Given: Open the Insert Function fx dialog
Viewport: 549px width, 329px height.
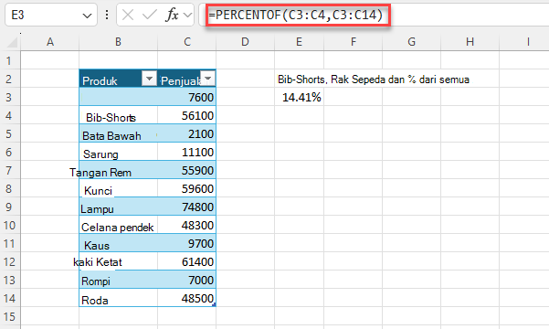Looking at the screenshot, I should (172, 15).
